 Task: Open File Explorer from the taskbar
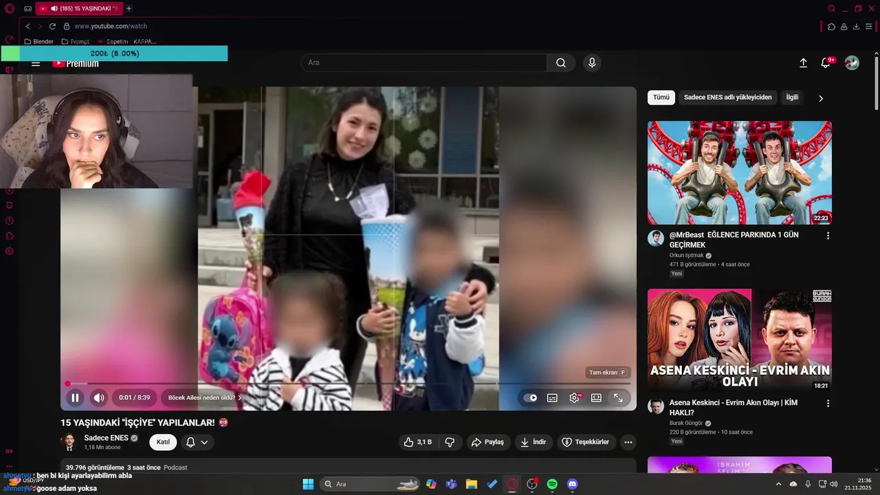[472, 484]
